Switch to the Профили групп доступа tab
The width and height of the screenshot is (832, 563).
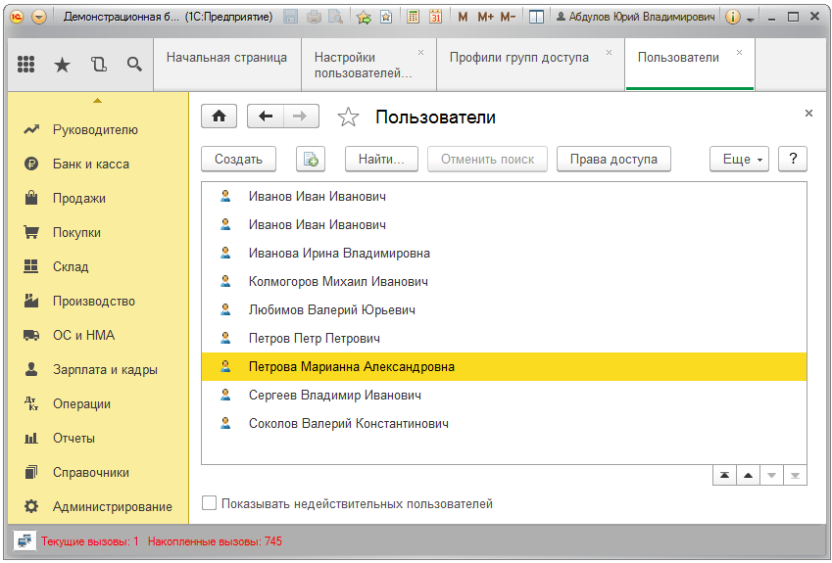(518, 58)
